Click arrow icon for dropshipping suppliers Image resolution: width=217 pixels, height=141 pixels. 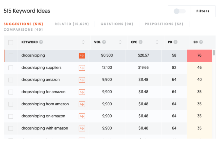point(82,68)
